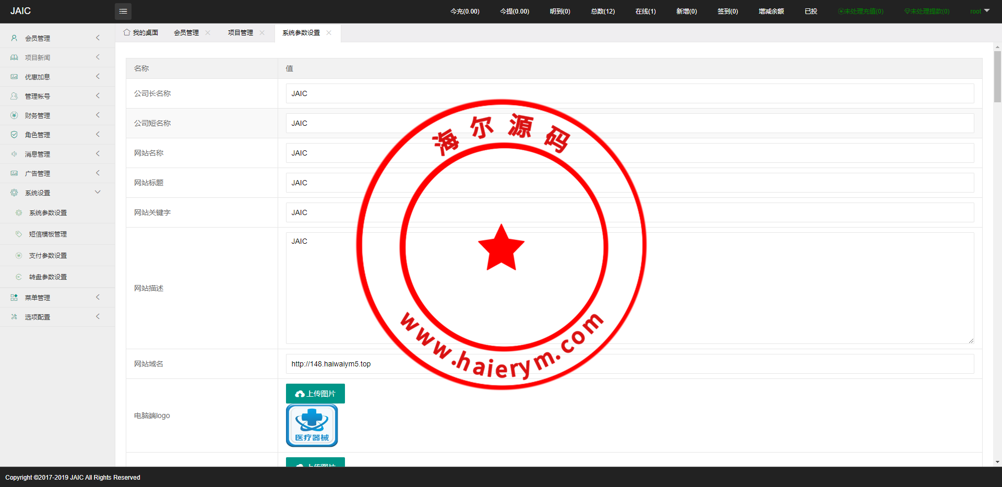1002x487 pixels.
Task: Click the 网站域名 URL field
Action: coord(630,364)
